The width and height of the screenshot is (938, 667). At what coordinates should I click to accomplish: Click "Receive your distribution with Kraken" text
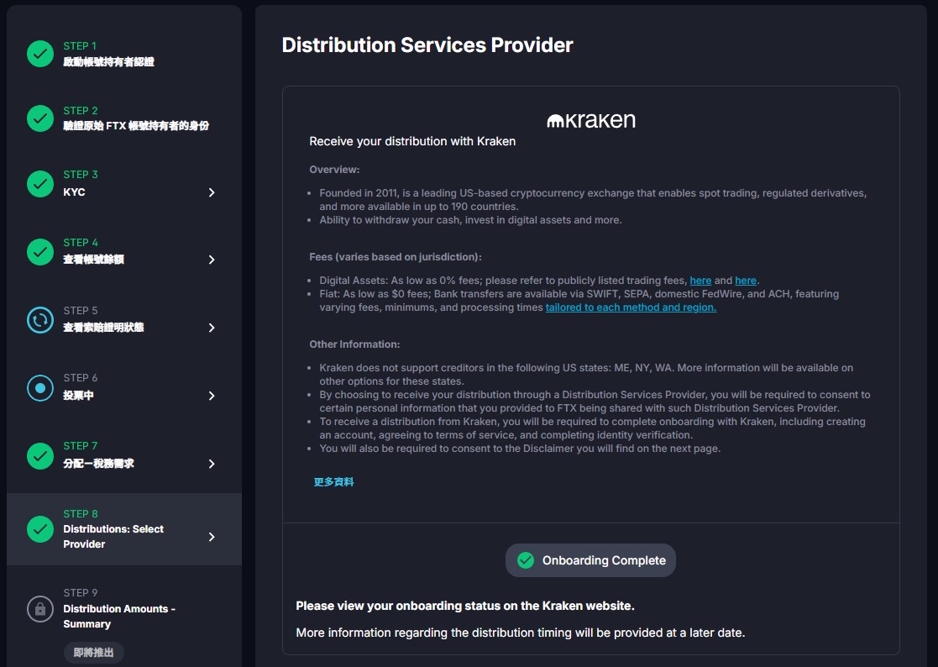click(x=412, y=141)
